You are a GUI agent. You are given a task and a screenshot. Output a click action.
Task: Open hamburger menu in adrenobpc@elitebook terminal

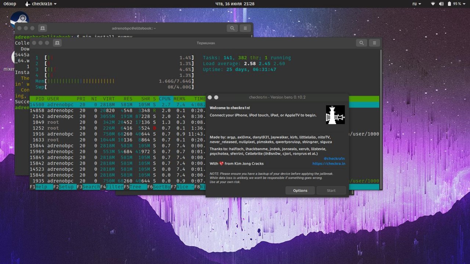[x=245, y=28]
